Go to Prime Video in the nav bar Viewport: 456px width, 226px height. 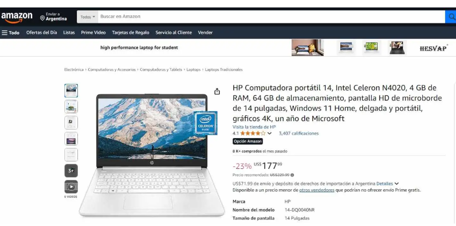[93, 33]
